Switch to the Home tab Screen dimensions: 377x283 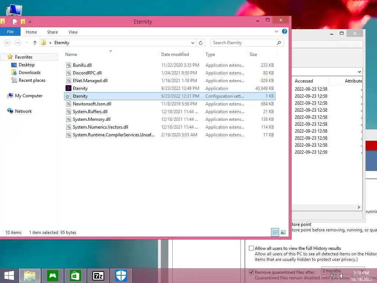[31, 32]
